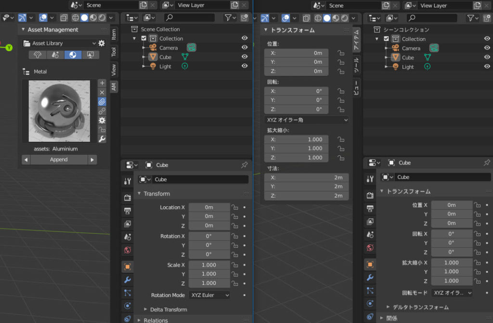Click the Append button under the Aluminium asset

[59, 159]
